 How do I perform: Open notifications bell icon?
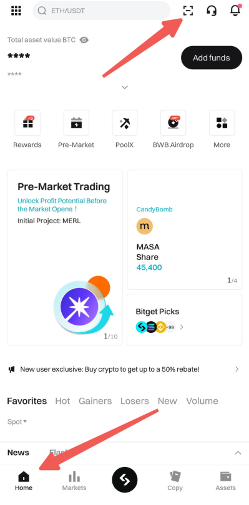(x=235, y=10)
